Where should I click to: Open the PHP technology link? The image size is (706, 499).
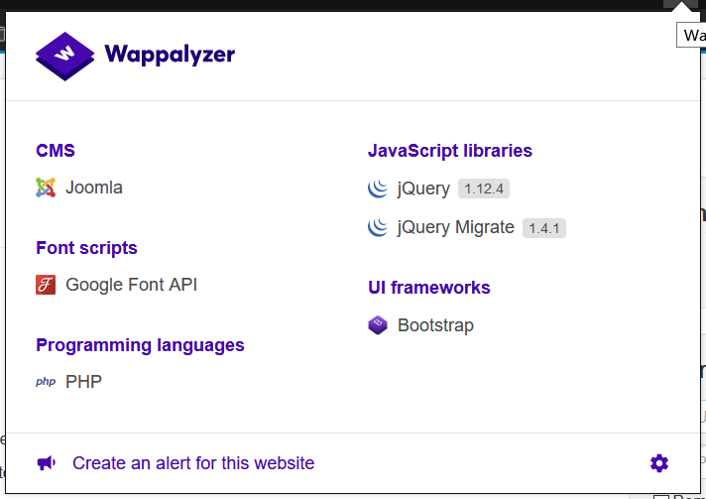(x=83, y=382)
